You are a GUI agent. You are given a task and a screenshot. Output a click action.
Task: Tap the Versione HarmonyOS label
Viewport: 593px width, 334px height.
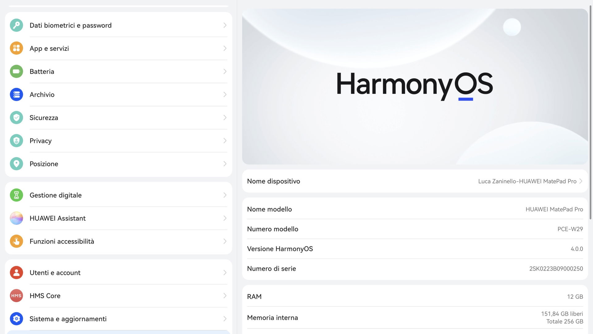[x=280, y=249]
